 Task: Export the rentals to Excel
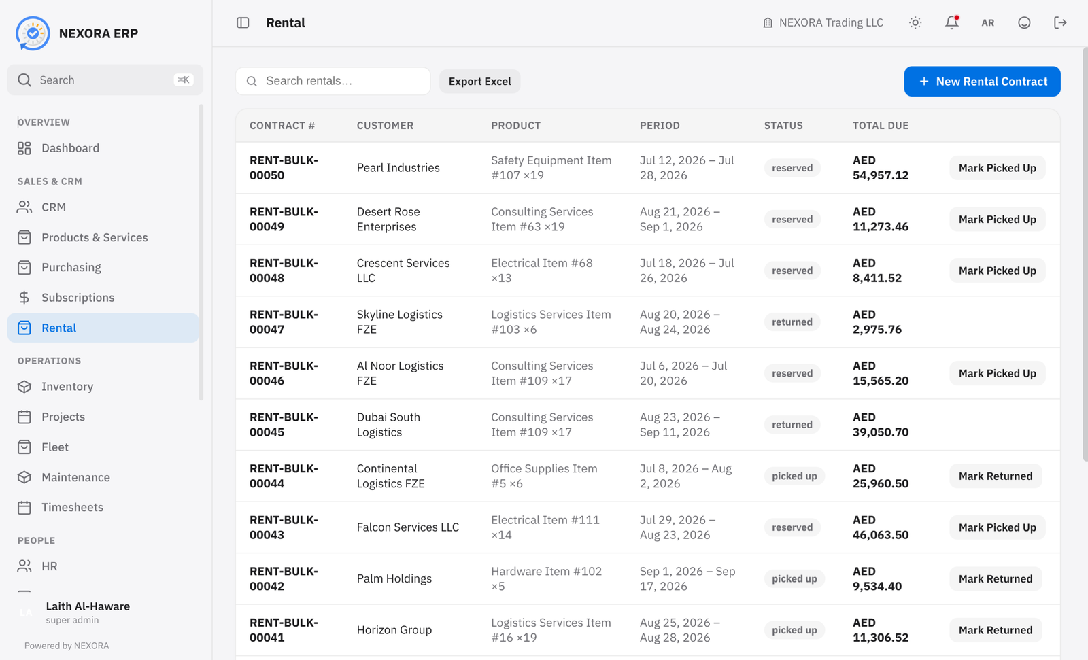click(480, 82)
